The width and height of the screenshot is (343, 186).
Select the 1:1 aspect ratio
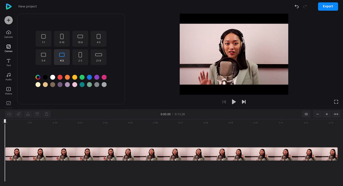coord(44,38)
